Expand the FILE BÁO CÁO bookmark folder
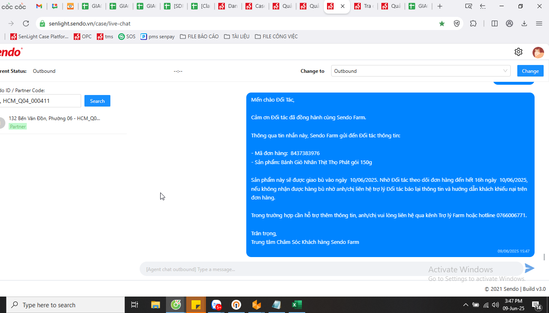Image resolution: width=549 pixels, height=313 pixels. click(x=199, y=37)
